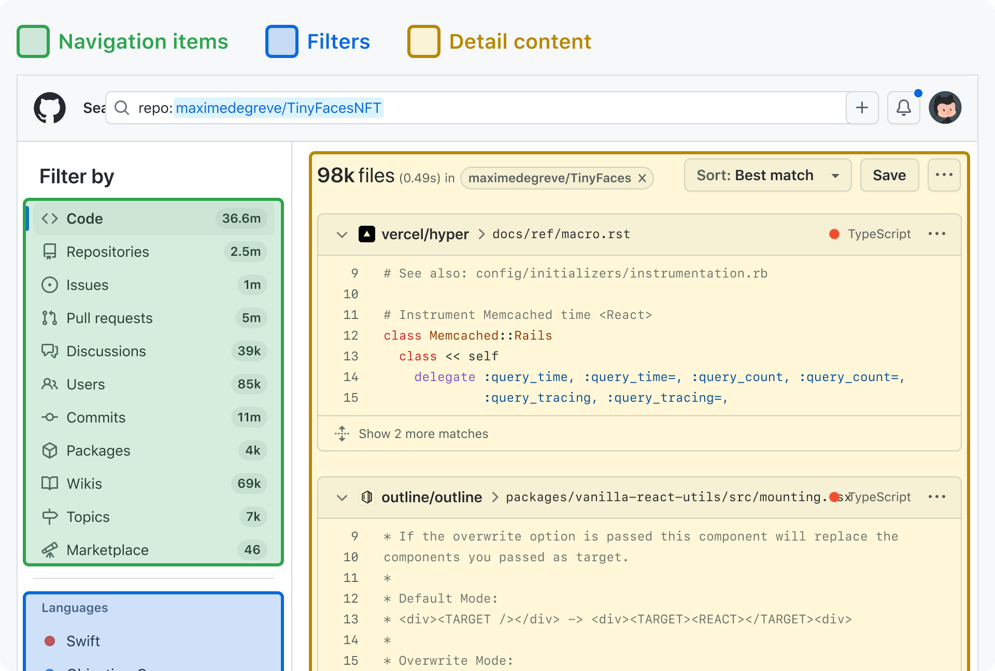Click the Languages section heading
The width and height of the screenshot is (995, 671).
pos(75,608)
